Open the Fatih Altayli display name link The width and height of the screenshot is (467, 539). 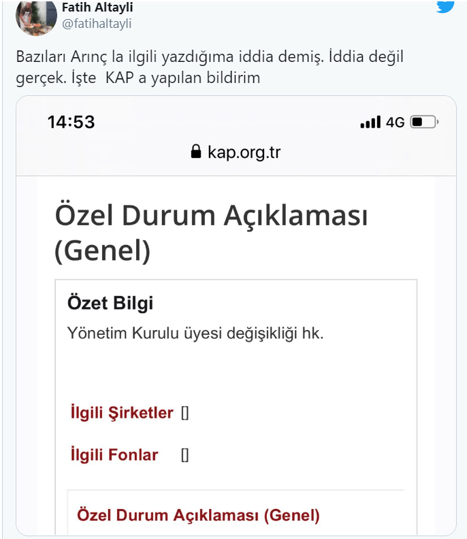(97, 8)
